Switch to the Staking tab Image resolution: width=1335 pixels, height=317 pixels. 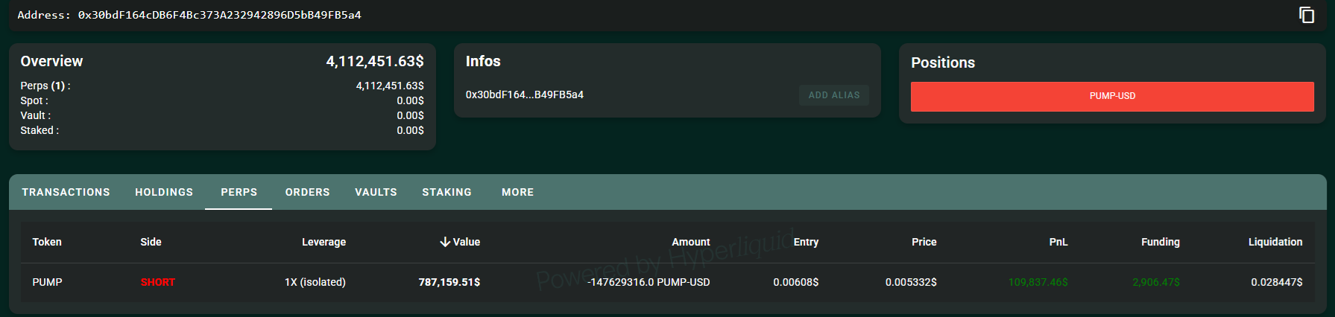pos(446,192)
